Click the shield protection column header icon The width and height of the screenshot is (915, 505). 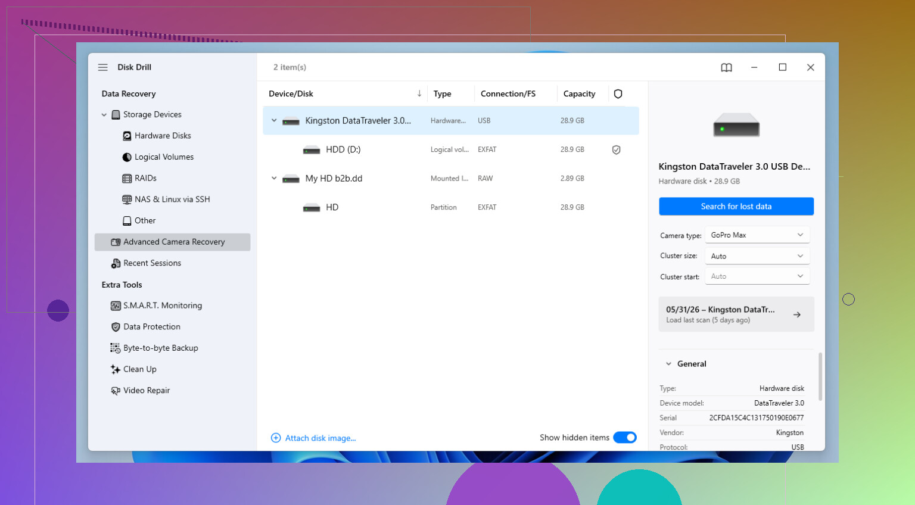point(618,93)
